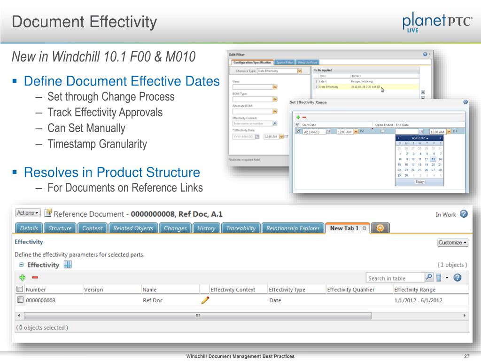This screenshot has width=481, height=361.
Task: Collapse the Effectivity table section
Action: point(21,265)
